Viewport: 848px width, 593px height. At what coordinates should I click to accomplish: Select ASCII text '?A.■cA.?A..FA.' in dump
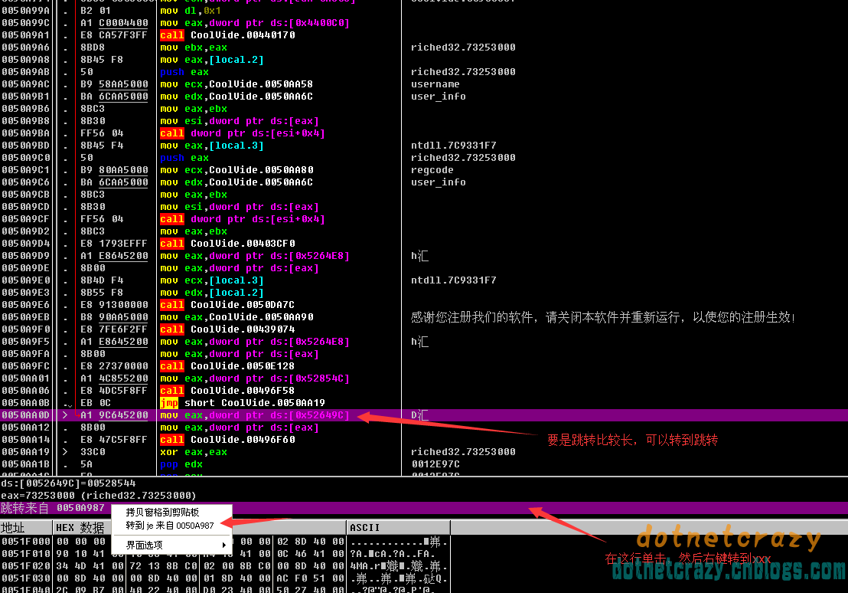pos(393,554)
